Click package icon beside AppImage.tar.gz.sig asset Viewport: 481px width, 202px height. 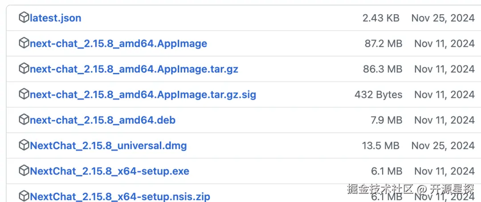click(24, 94)
